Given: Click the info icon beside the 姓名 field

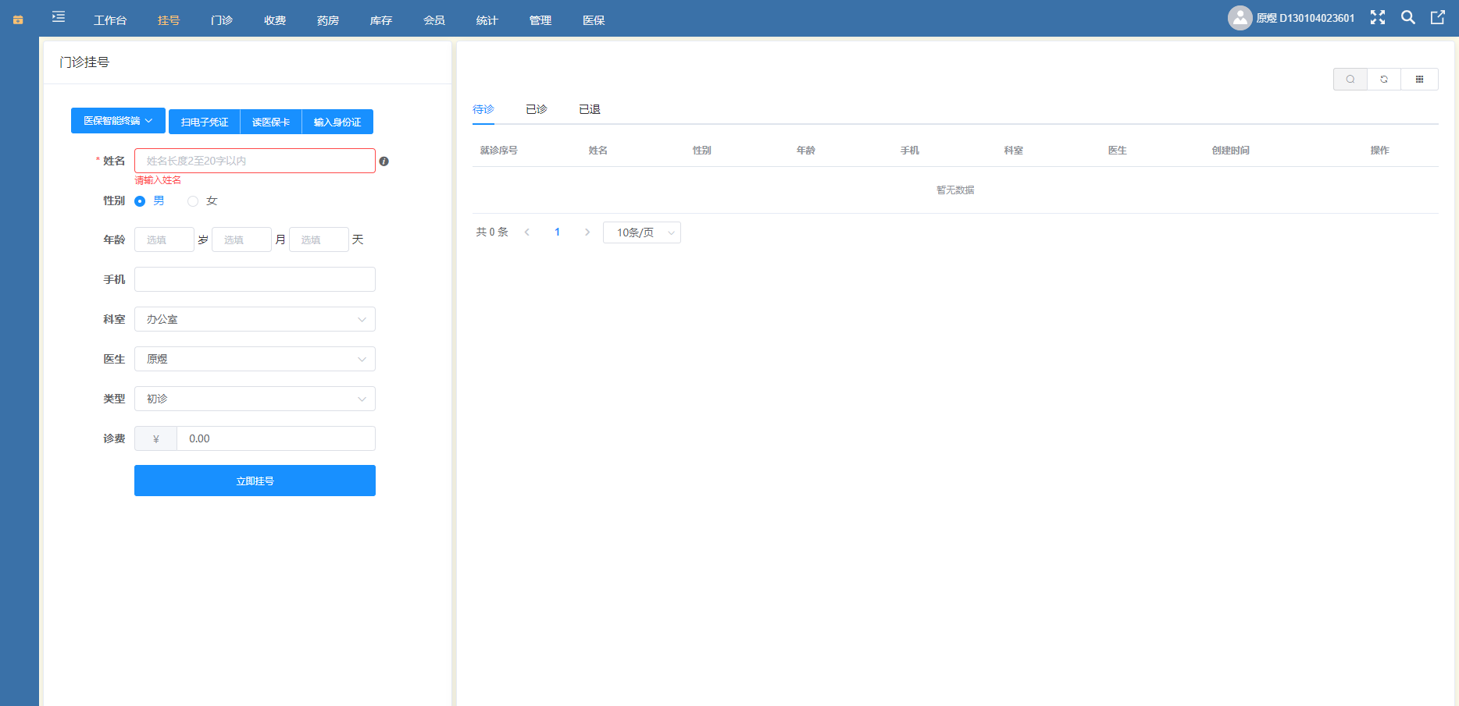Looking at the screenshot, I should [x=385, y=161].
